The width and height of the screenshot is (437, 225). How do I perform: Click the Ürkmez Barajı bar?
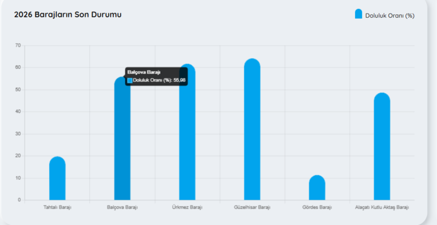point(187,135)
